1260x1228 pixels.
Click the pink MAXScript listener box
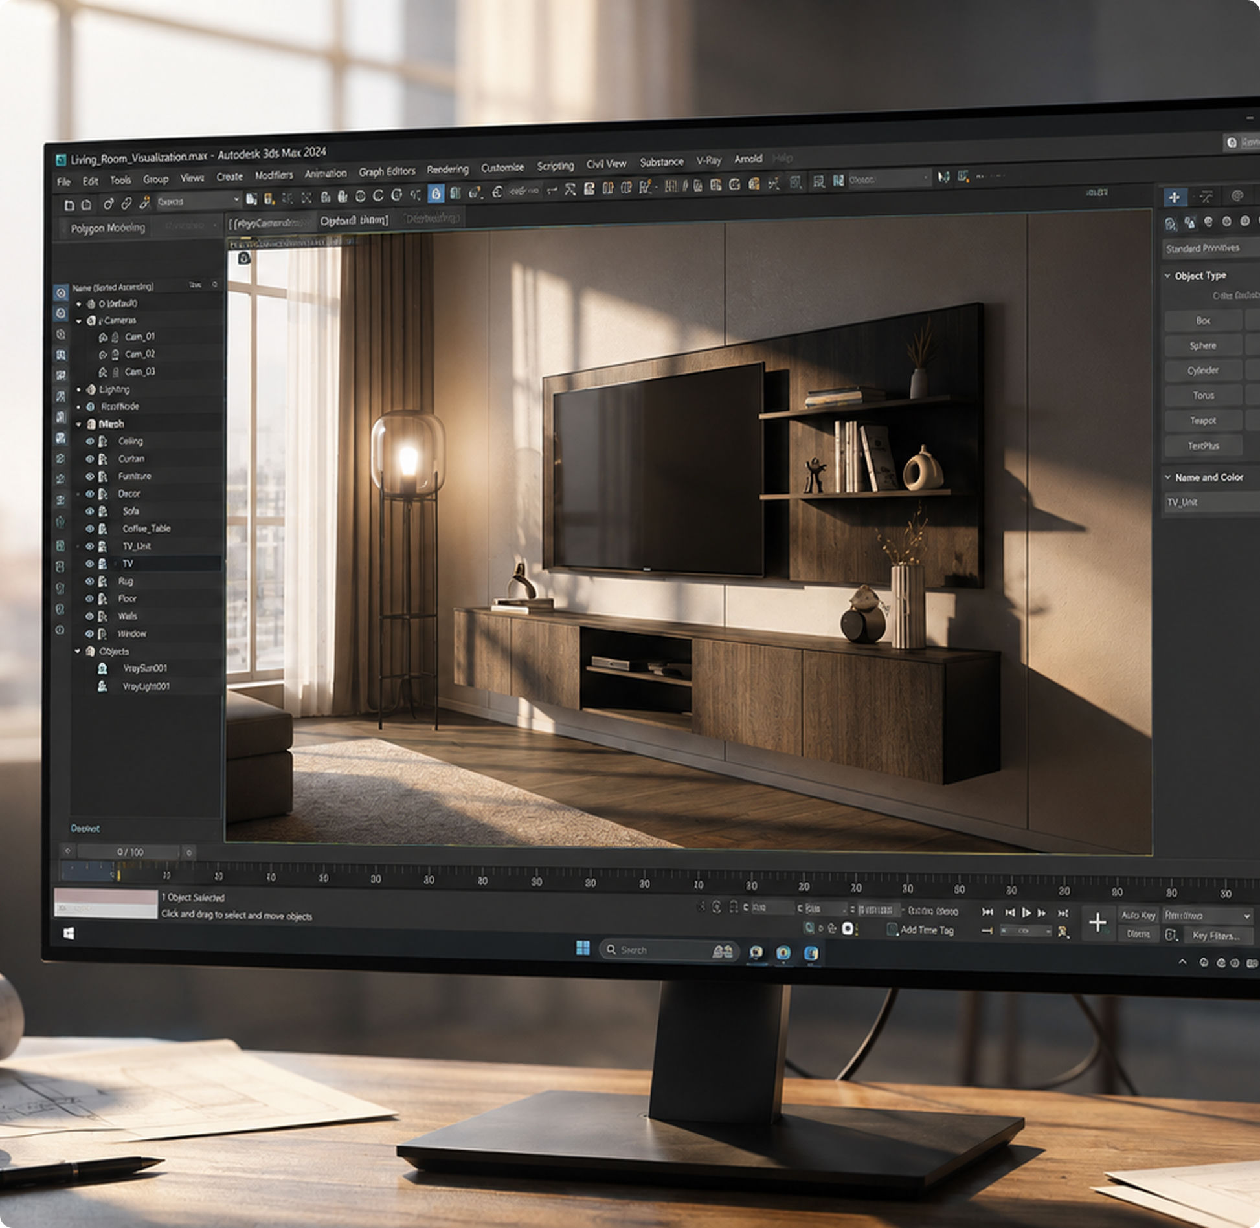point(106,896)
